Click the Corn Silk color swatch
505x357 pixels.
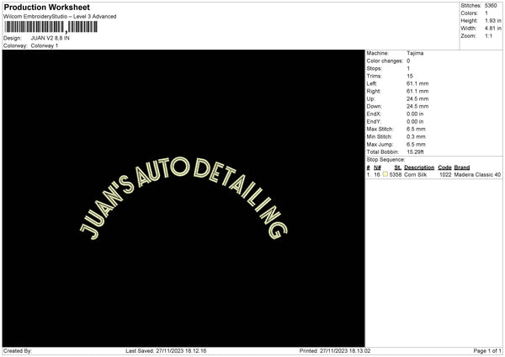(x=385, y=174)
